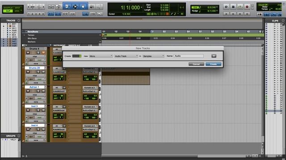Select the Trim tool
Image resolution: width=286 pixels, height=160 pixels.
click(67, 7)
